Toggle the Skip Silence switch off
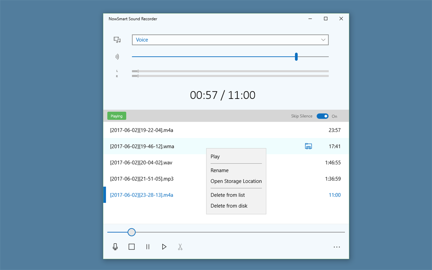 click(x=322, y=116)
